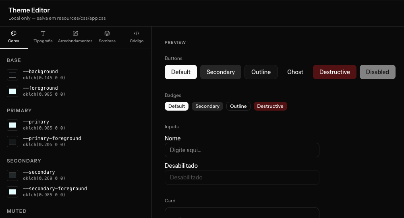
Task: Open the --secondary color swatch
Action: [x=12, y=175]
